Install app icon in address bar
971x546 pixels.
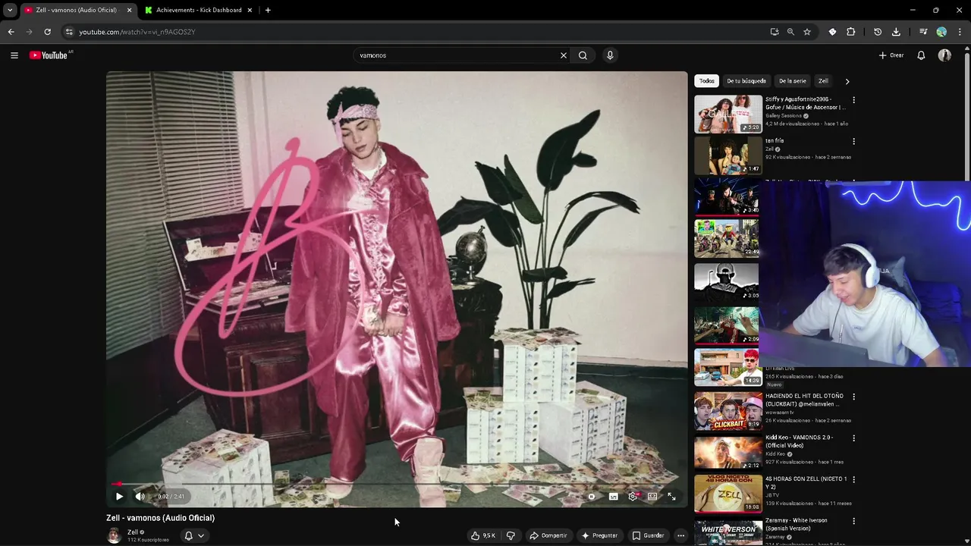774,32
